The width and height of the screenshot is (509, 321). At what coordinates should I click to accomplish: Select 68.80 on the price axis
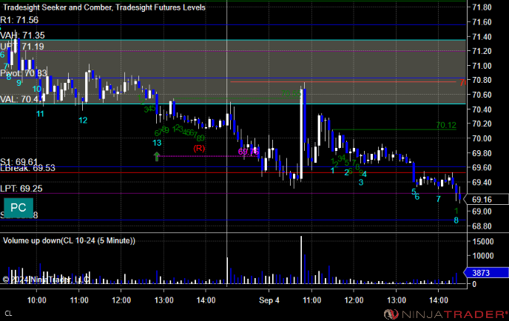point(482,226)
